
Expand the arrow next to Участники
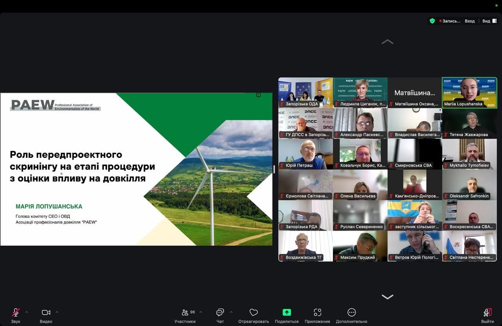click(201, 312)
